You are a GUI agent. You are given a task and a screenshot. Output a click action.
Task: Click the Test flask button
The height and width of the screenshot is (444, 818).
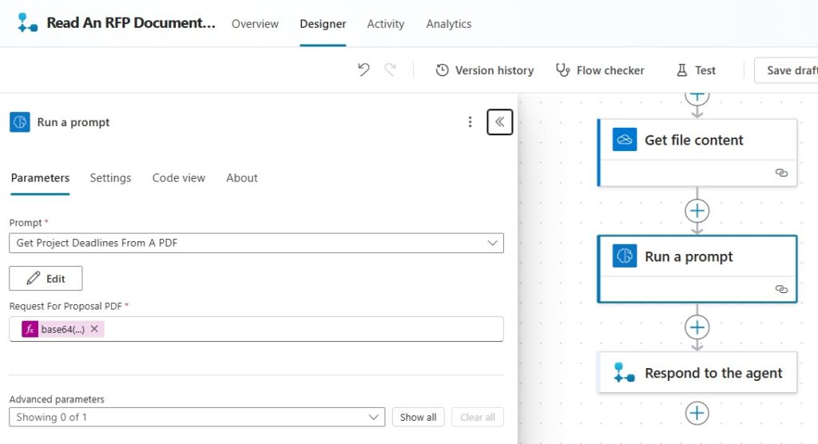click(x=696, y=70)
